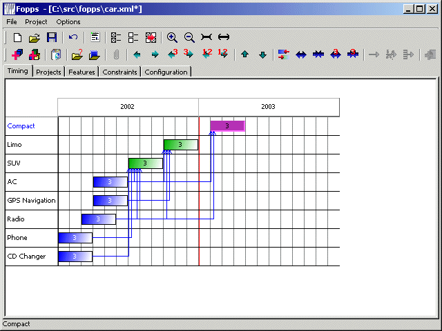
Task: Click the blue CD Changer timeline bar
Action: (x=75, y=257)
